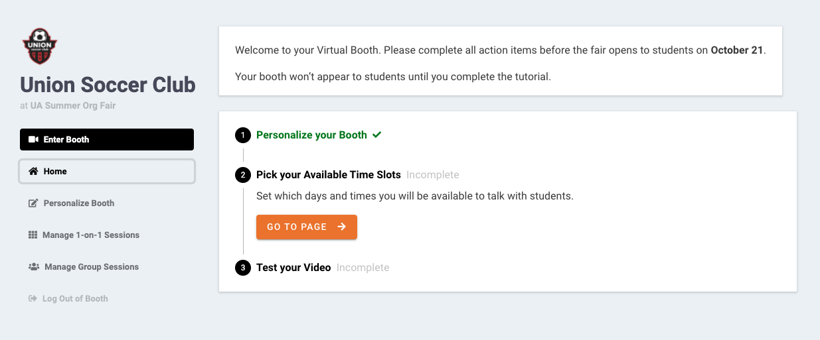Expand the Test your Video step
This screenshot has height=340, width=820.
[293, 268]
